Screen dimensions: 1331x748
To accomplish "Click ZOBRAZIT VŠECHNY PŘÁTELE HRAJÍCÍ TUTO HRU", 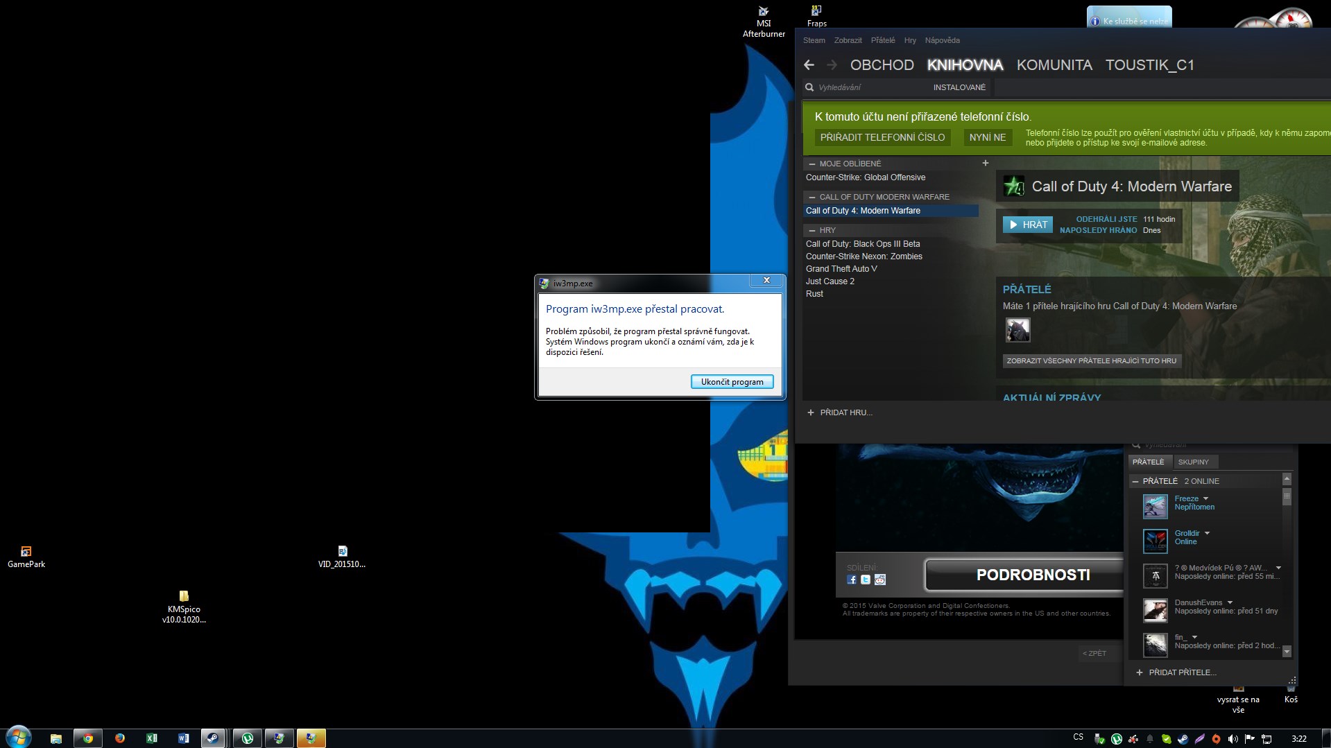I will 1092,361.
